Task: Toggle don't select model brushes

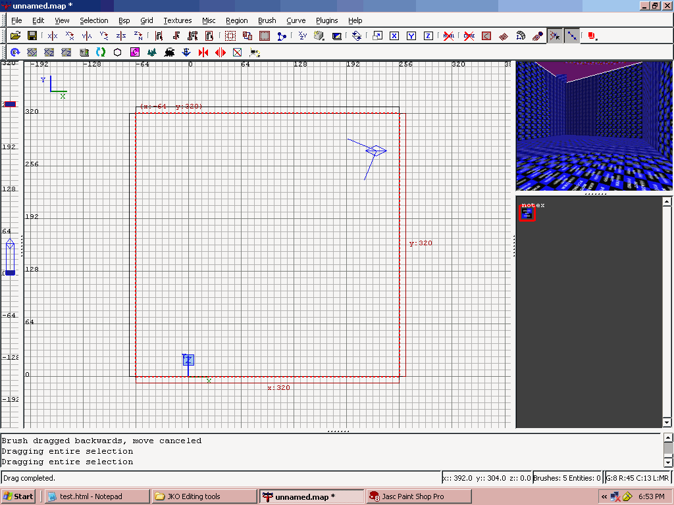Action: tap(449, 36)
